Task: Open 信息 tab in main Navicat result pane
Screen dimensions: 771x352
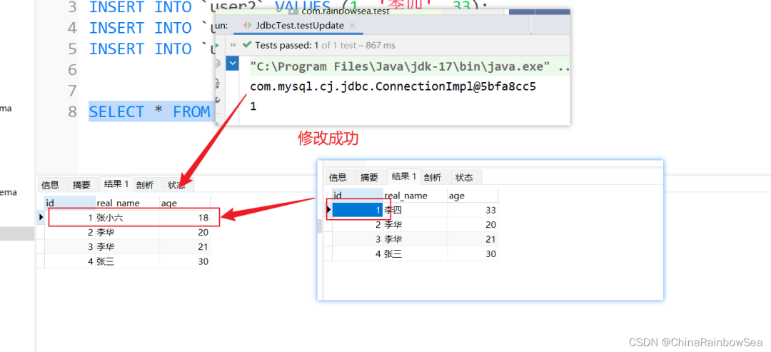Action: coord(50,185)
